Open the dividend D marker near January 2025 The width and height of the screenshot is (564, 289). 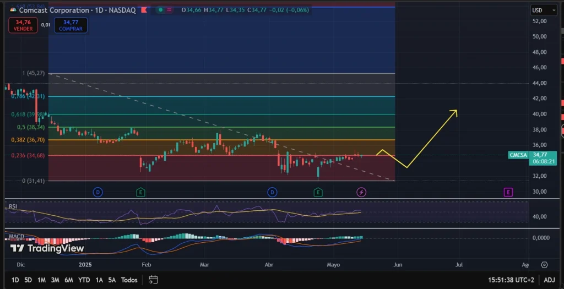coord(97,192)
